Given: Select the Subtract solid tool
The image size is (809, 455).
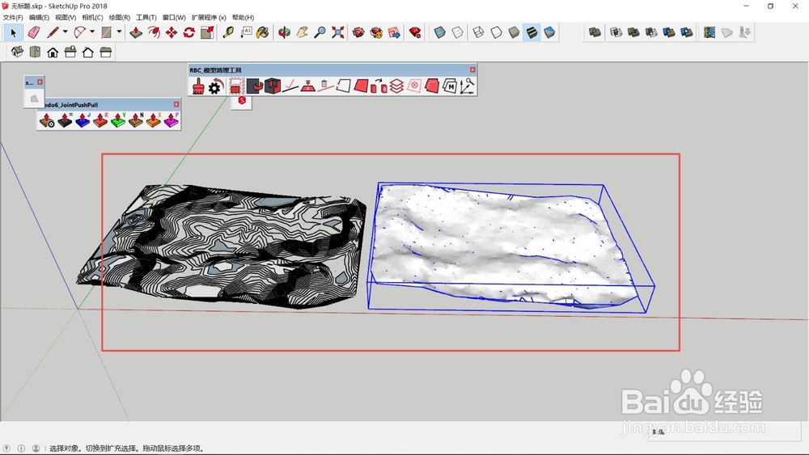Looking at the screenshot, I should point(651,32).
